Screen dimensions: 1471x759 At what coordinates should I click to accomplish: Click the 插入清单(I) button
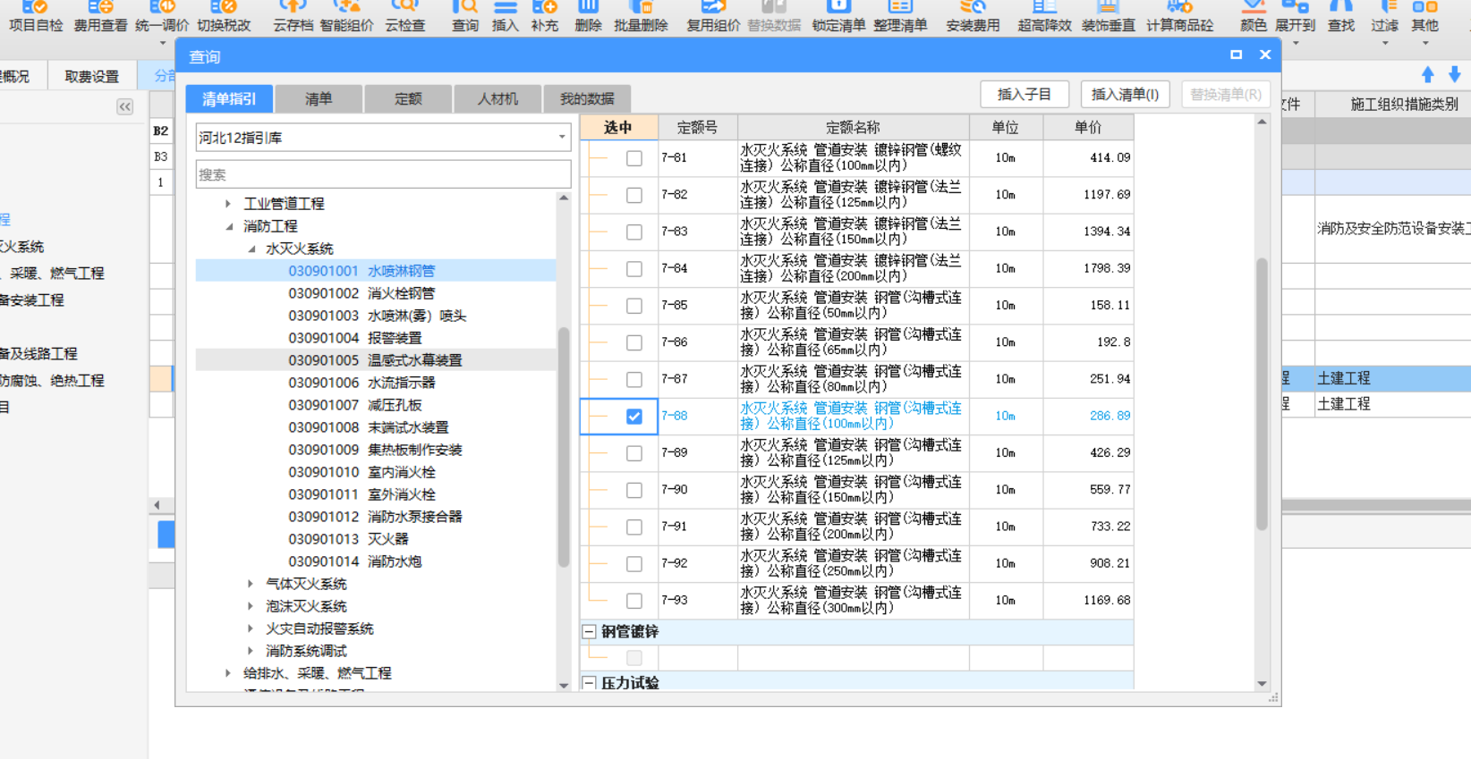click(x=1125, y=94)
